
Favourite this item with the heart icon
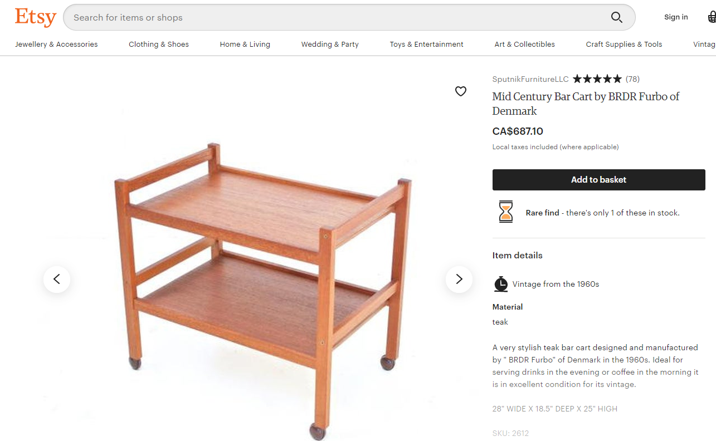tap(461, 91)
